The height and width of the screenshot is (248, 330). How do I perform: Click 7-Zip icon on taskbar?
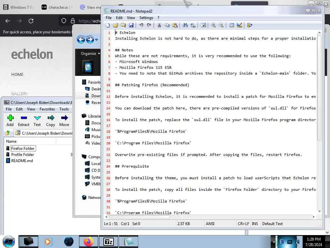click(109, 242)
